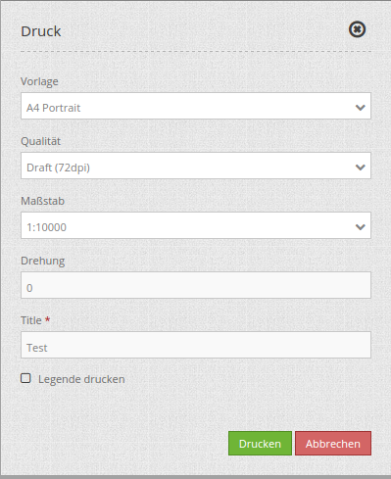Click the Qualität field label
391x479 pixels.
(x=41, y=141)
